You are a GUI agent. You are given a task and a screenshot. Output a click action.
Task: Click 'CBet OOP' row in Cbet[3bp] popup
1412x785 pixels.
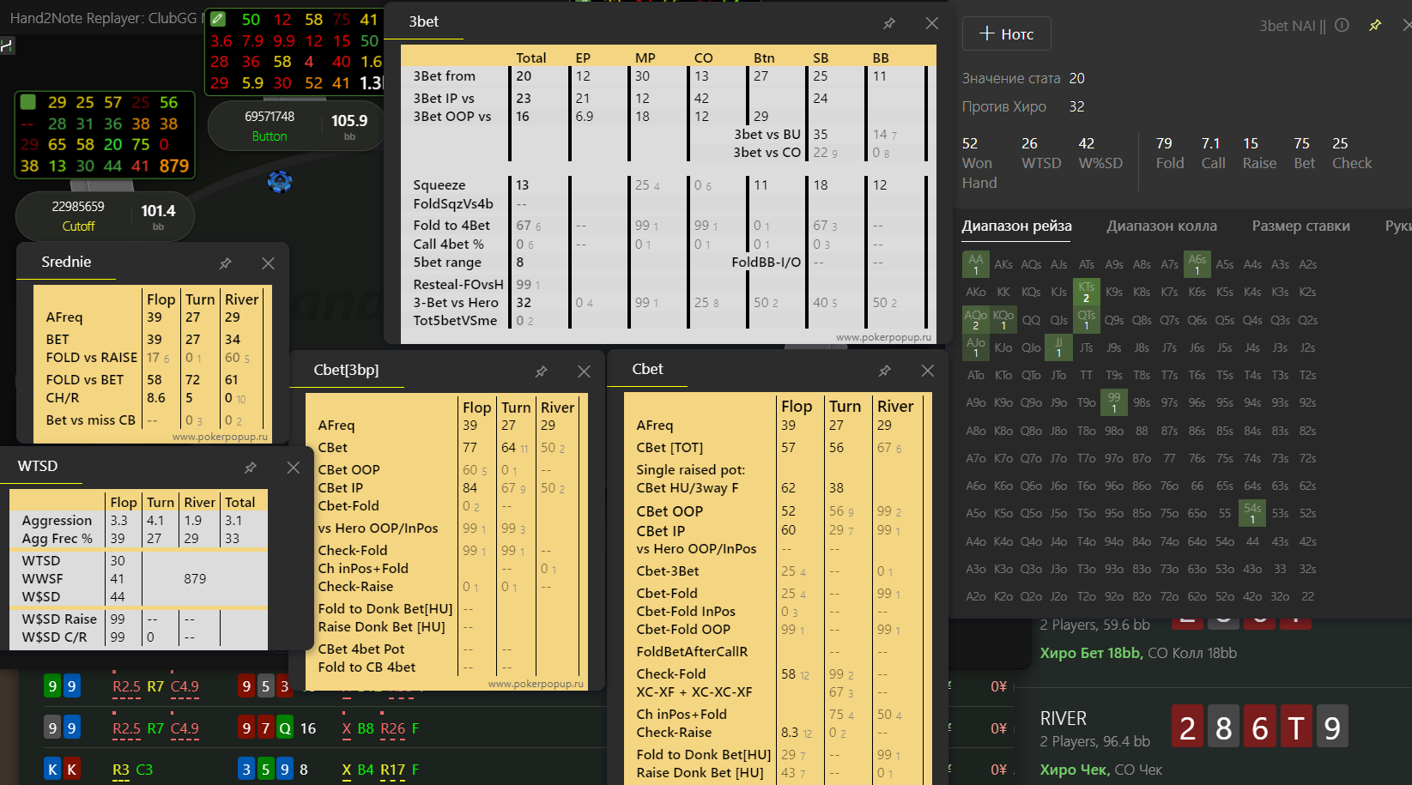[348, 470]
